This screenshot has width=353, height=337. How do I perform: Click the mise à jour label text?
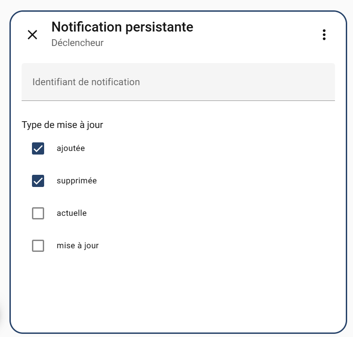point(77,246)
